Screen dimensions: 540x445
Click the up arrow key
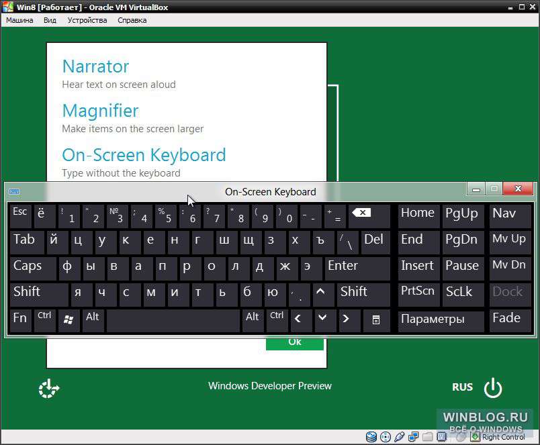(x=323, y=294)
